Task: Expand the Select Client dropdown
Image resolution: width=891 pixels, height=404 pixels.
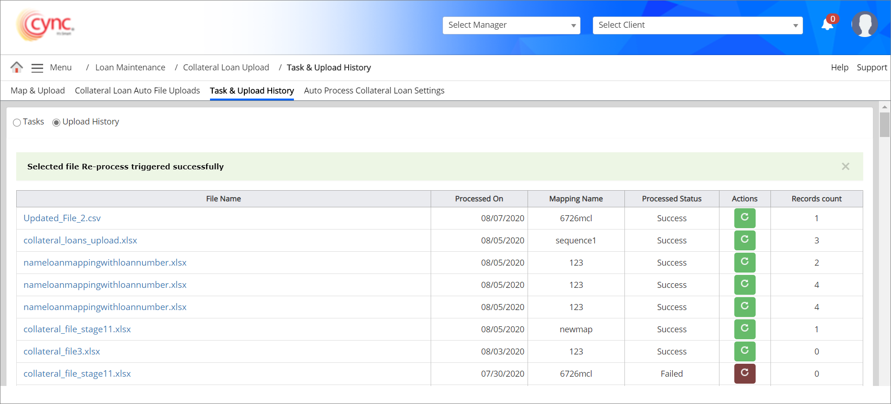Action: tap(697, 25)
